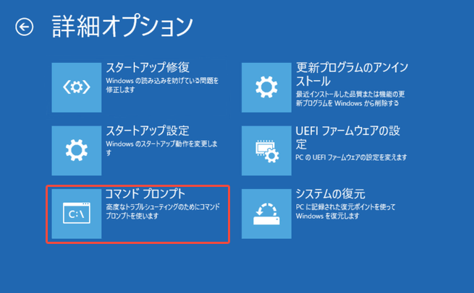This screenshot has width=474, height=293.
Task: Click text 'PC の UEFI ファームウェアの設定を変えます'
Action: click(351, 157)
